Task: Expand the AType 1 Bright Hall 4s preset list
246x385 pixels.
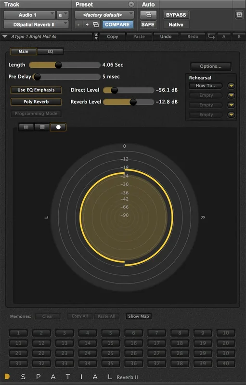Action: click(5, 37)
